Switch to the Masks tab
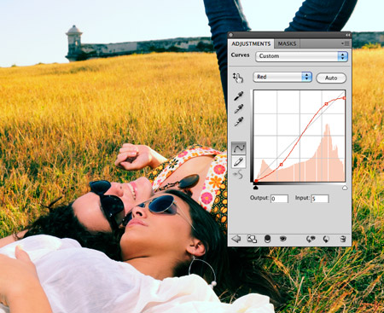384x313 pixels. pyautogui.click(x=287, y=43)
